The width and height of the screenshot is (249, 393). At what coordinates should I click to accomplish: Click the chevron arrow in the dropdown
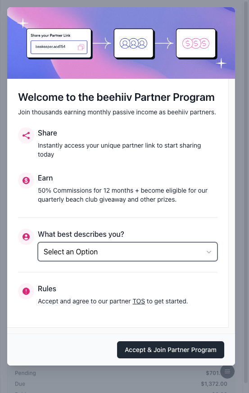tap(208, 252)
